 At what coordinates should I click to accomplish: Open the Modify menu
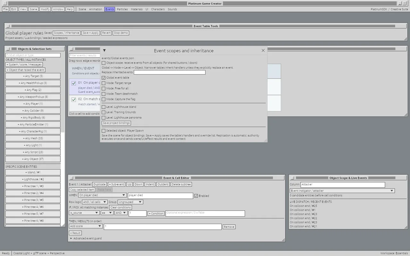pos(45,9)
